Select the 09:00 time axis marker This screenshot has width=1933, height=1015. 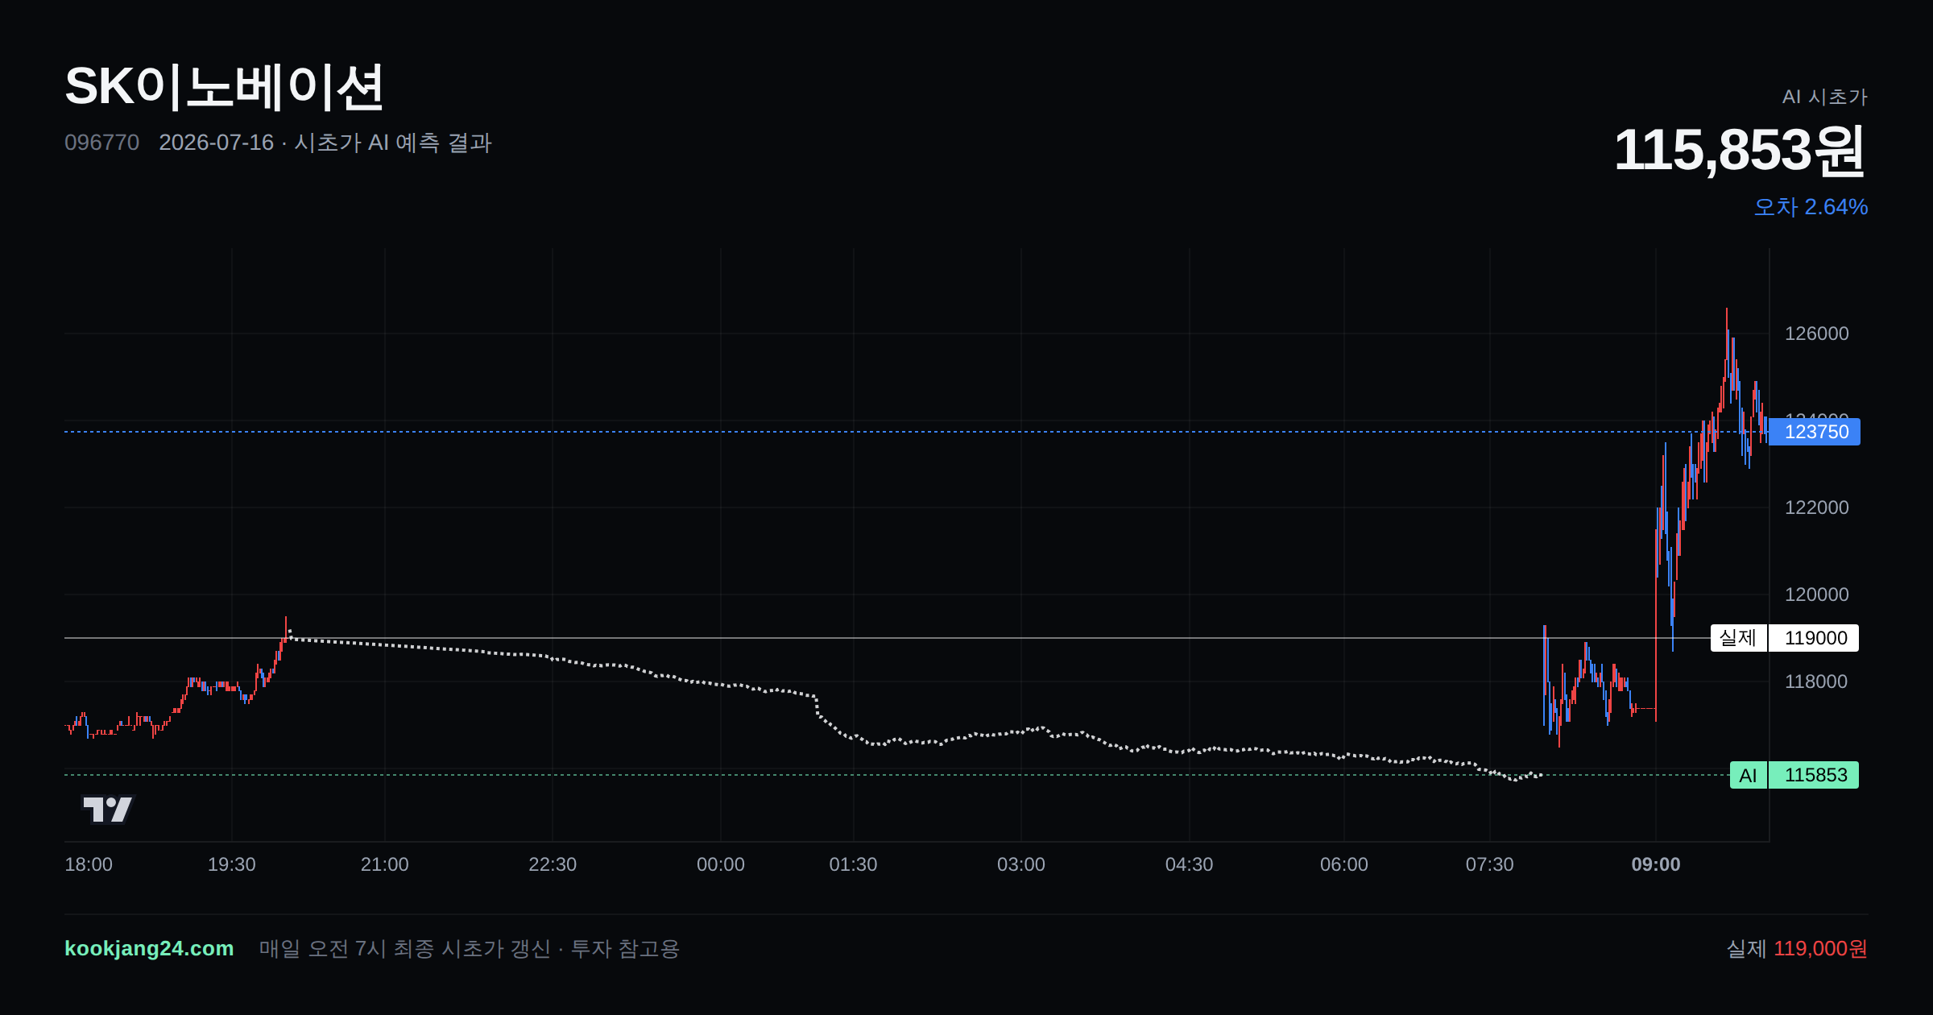tap(1656, 864)
